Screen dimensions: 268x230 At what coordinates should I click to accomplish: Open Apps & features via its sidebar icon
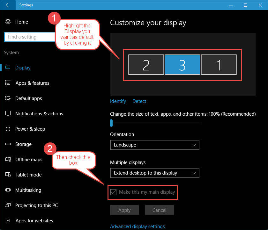point(8,83)
